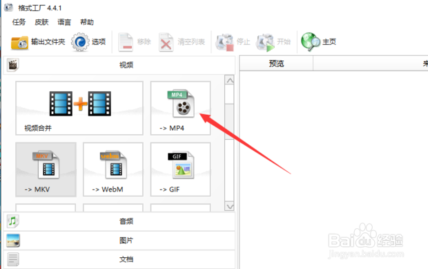The width and height of the screenshot is (428, 269).
Task: Click the 清空列表 clear list button
Action: click(x=182, y=42)
